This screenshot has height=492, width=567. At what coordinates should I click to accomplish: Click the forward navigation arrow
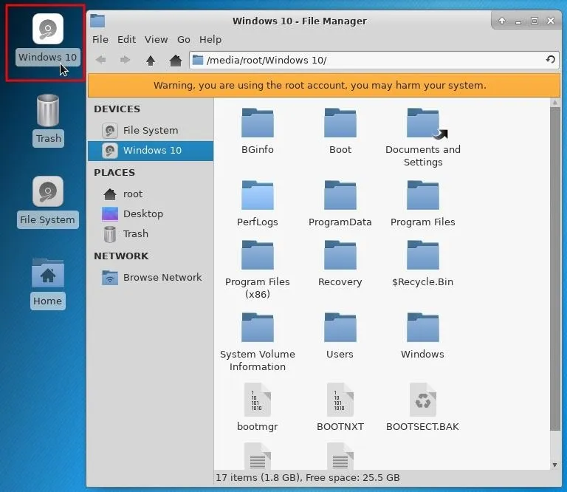point(125,60)
